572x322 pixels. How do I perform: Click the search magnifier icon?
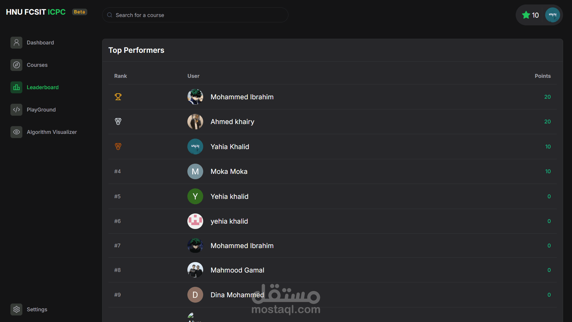coord(110,15)
